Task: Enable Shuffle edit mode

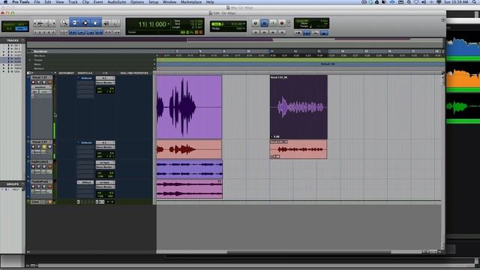Action: (9, 25)
